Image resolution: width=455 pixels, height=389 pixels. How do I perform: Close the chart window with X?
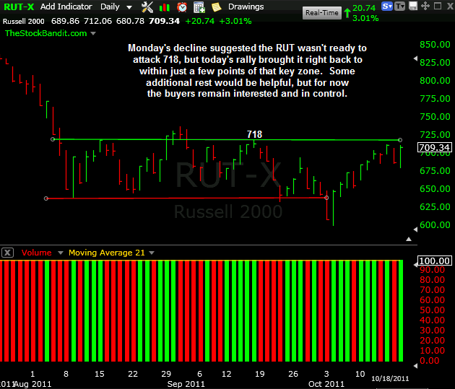click(x=450, y=6)
